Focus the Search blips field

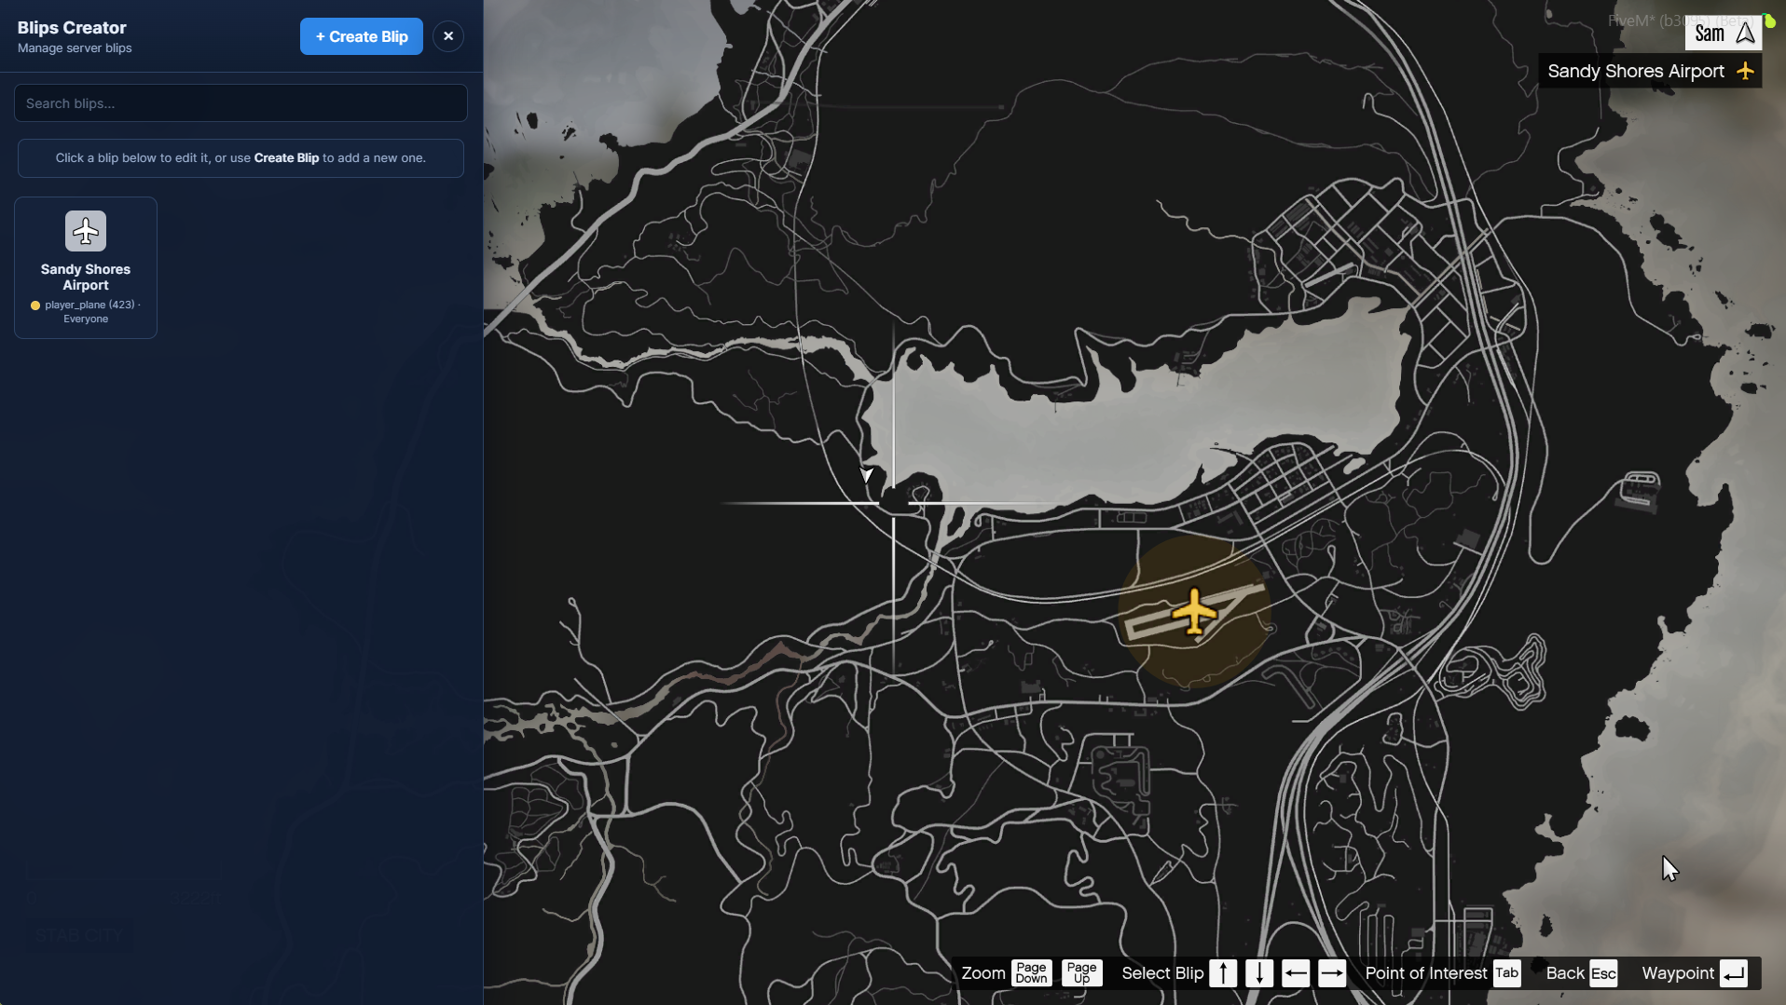click(240, 103)
